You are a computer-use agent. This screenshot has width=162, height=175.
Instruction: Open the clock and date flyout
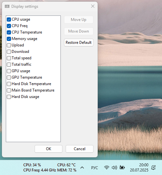(139, 168)
